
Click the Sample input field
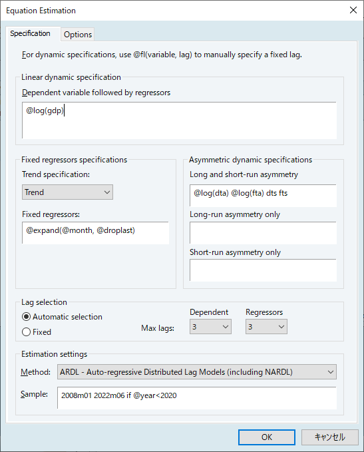197,398
